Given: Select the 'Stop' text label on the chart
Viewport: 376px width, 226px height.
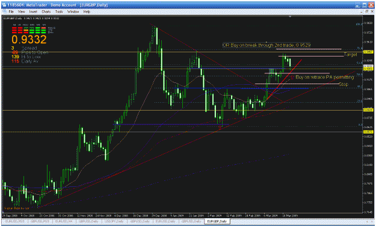Looking at the screenshot, I should 343,84.
